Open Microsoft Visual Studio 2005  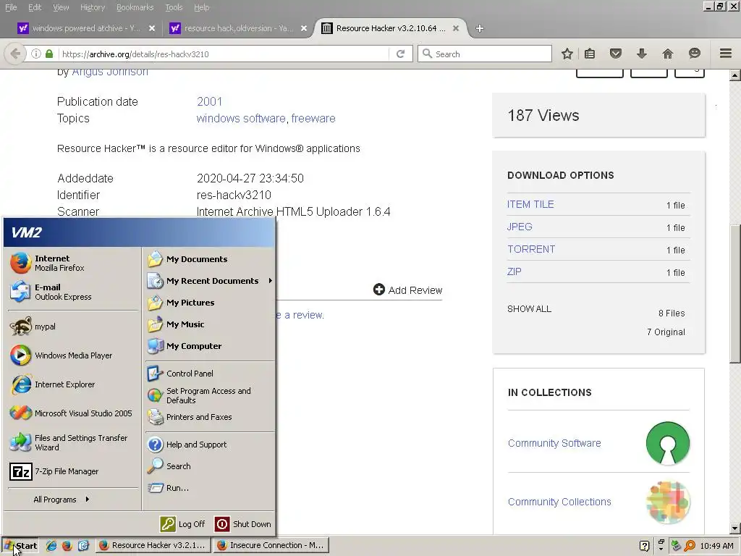click(73, 413)
